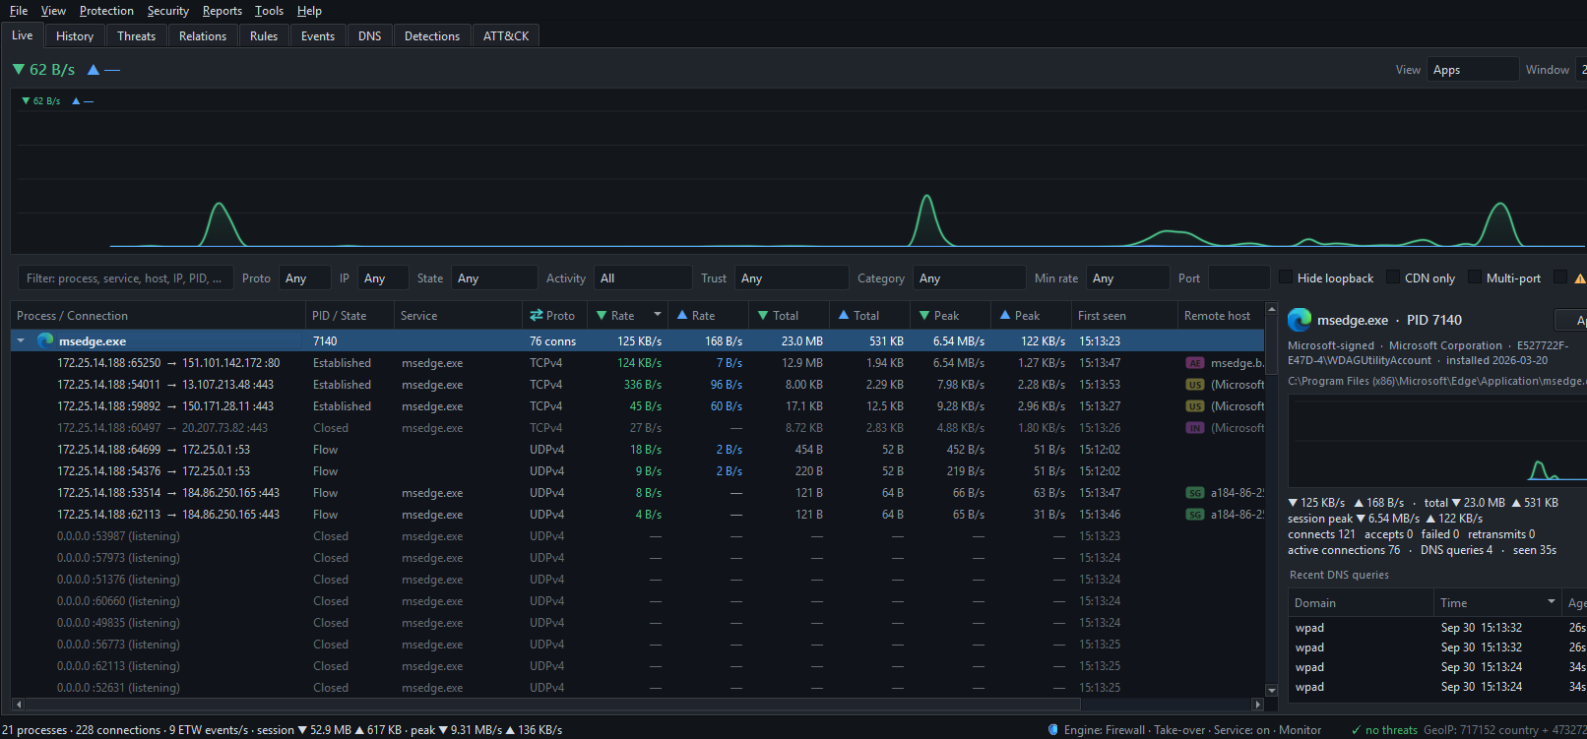The image size is (1587, 739).
Task: Sort by upload Peak column header
Action: click(1029, 316)
